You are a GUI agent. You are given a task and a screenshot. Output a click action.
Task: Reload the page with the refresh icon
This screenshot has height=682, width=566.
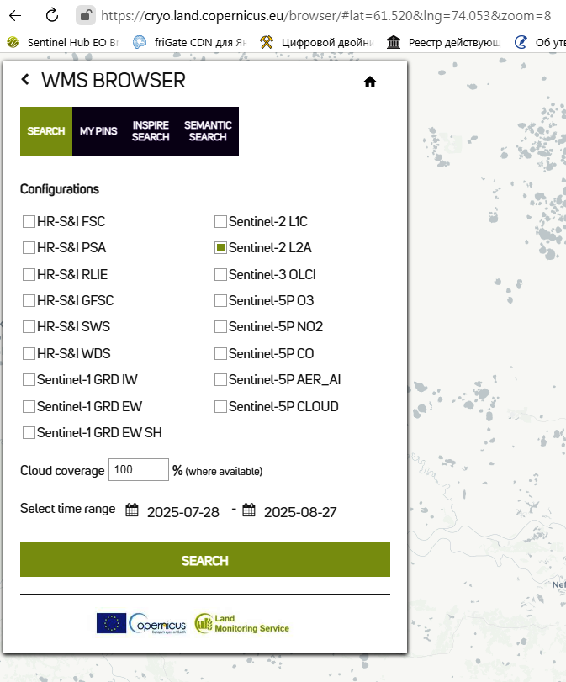pyautogui.click(x=52, y=15)
